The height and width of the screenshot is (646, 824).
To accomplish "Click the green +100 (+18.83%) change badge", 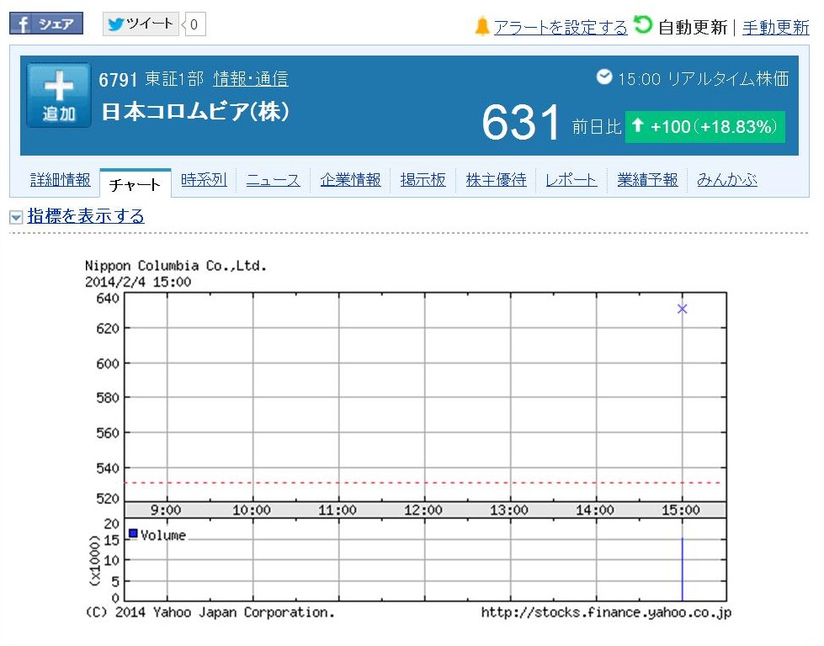I will pos(704,126).
